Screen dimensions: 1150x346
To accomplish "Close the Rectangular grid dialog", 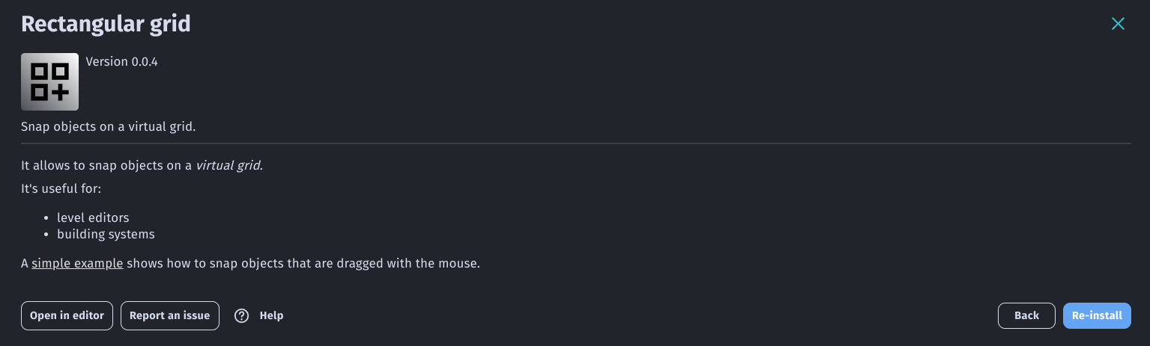I will click(1118, 24).
